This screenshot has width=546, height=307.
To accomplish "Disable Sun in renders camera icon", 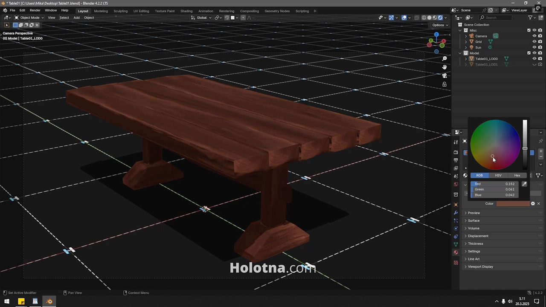I will point(540,47).
